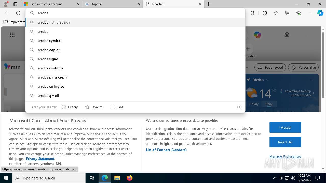The image size is (326, 183).
Task: Click the taskbar search box
Action: pyautogui.click(x=49, y=178)
